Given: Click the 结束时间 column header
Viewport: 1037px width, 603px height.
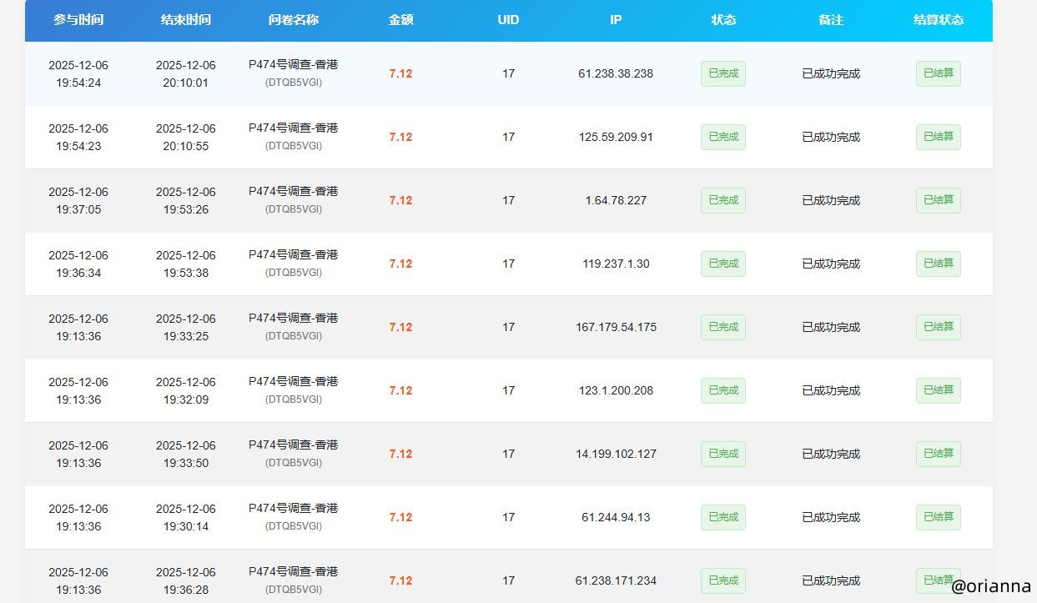Looking at the screenshot, I should point(186,20).
